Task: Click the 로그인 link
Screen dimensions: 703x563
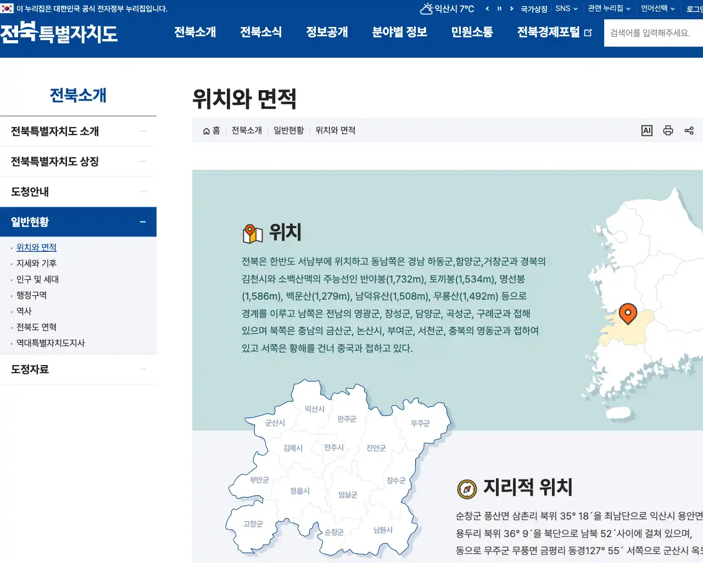Action: coord(696,9)
